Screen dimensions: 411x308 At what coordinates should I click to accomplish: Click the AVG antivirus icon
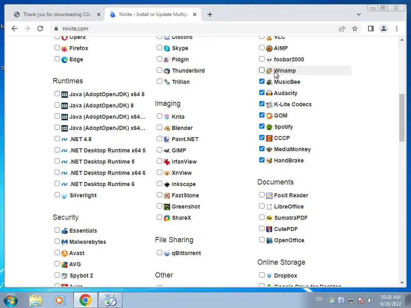click(x=65, y=265)
